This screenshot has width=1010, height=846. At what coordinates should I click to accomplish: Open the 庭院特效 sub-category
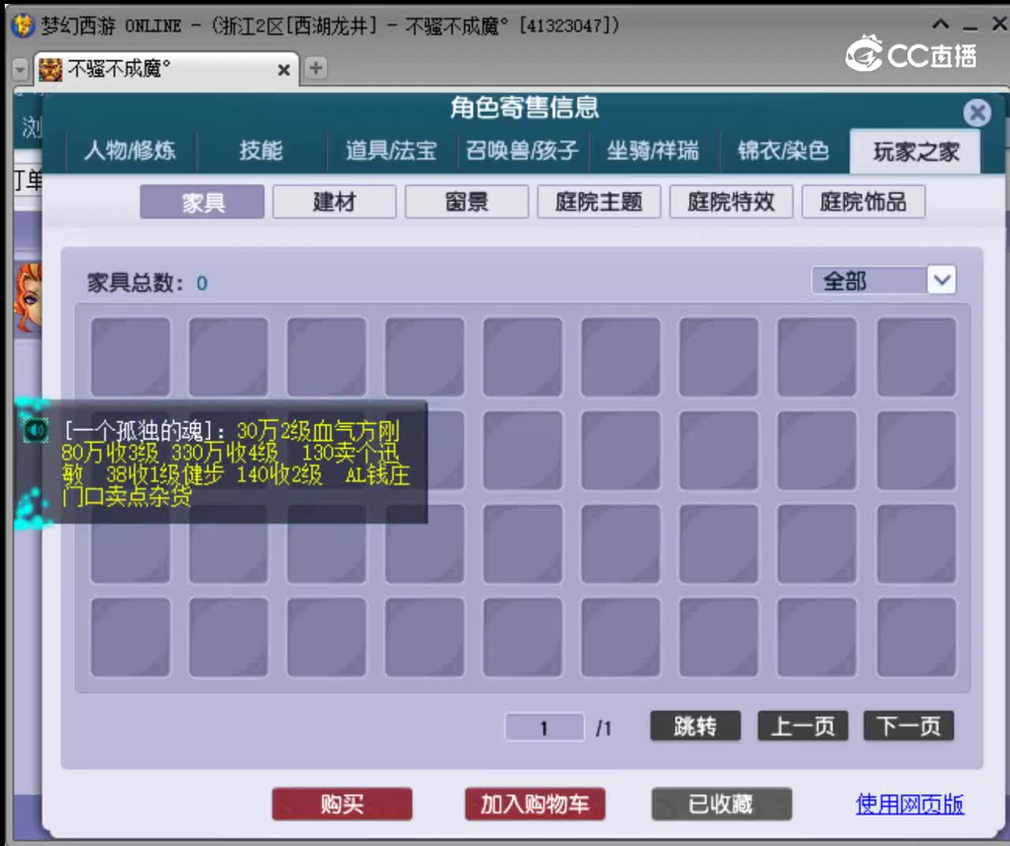[x=731, y=202]
